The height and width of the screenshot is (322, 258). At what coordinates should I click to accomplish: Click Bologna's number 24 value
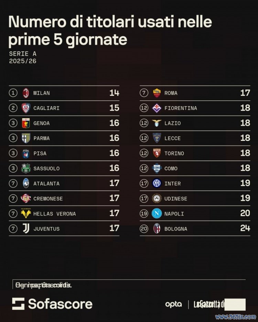tap(245, 229)
